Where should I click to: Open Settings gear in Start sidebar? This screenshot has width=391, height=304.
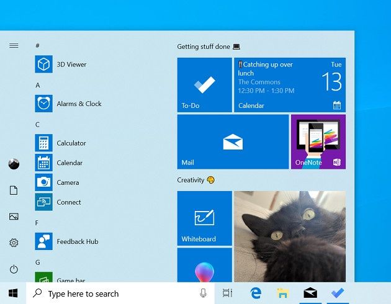(14, 243)
